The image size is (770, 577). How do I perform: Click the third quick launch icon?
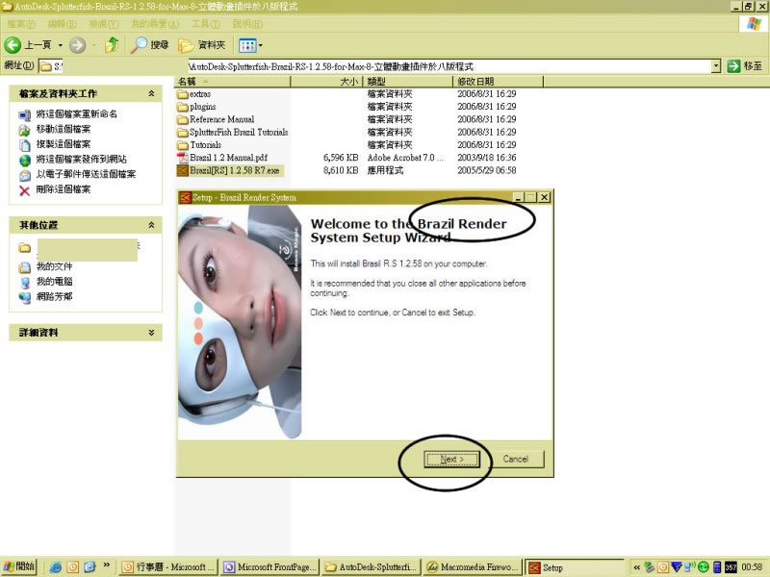click(90, 567)
